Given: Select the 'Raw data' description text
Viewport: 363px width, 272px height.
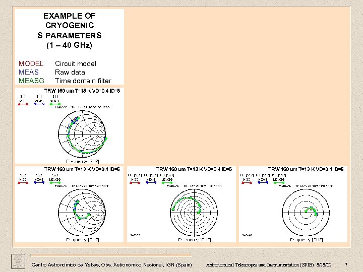Looking at the screenshot, I should click(70, 72).
